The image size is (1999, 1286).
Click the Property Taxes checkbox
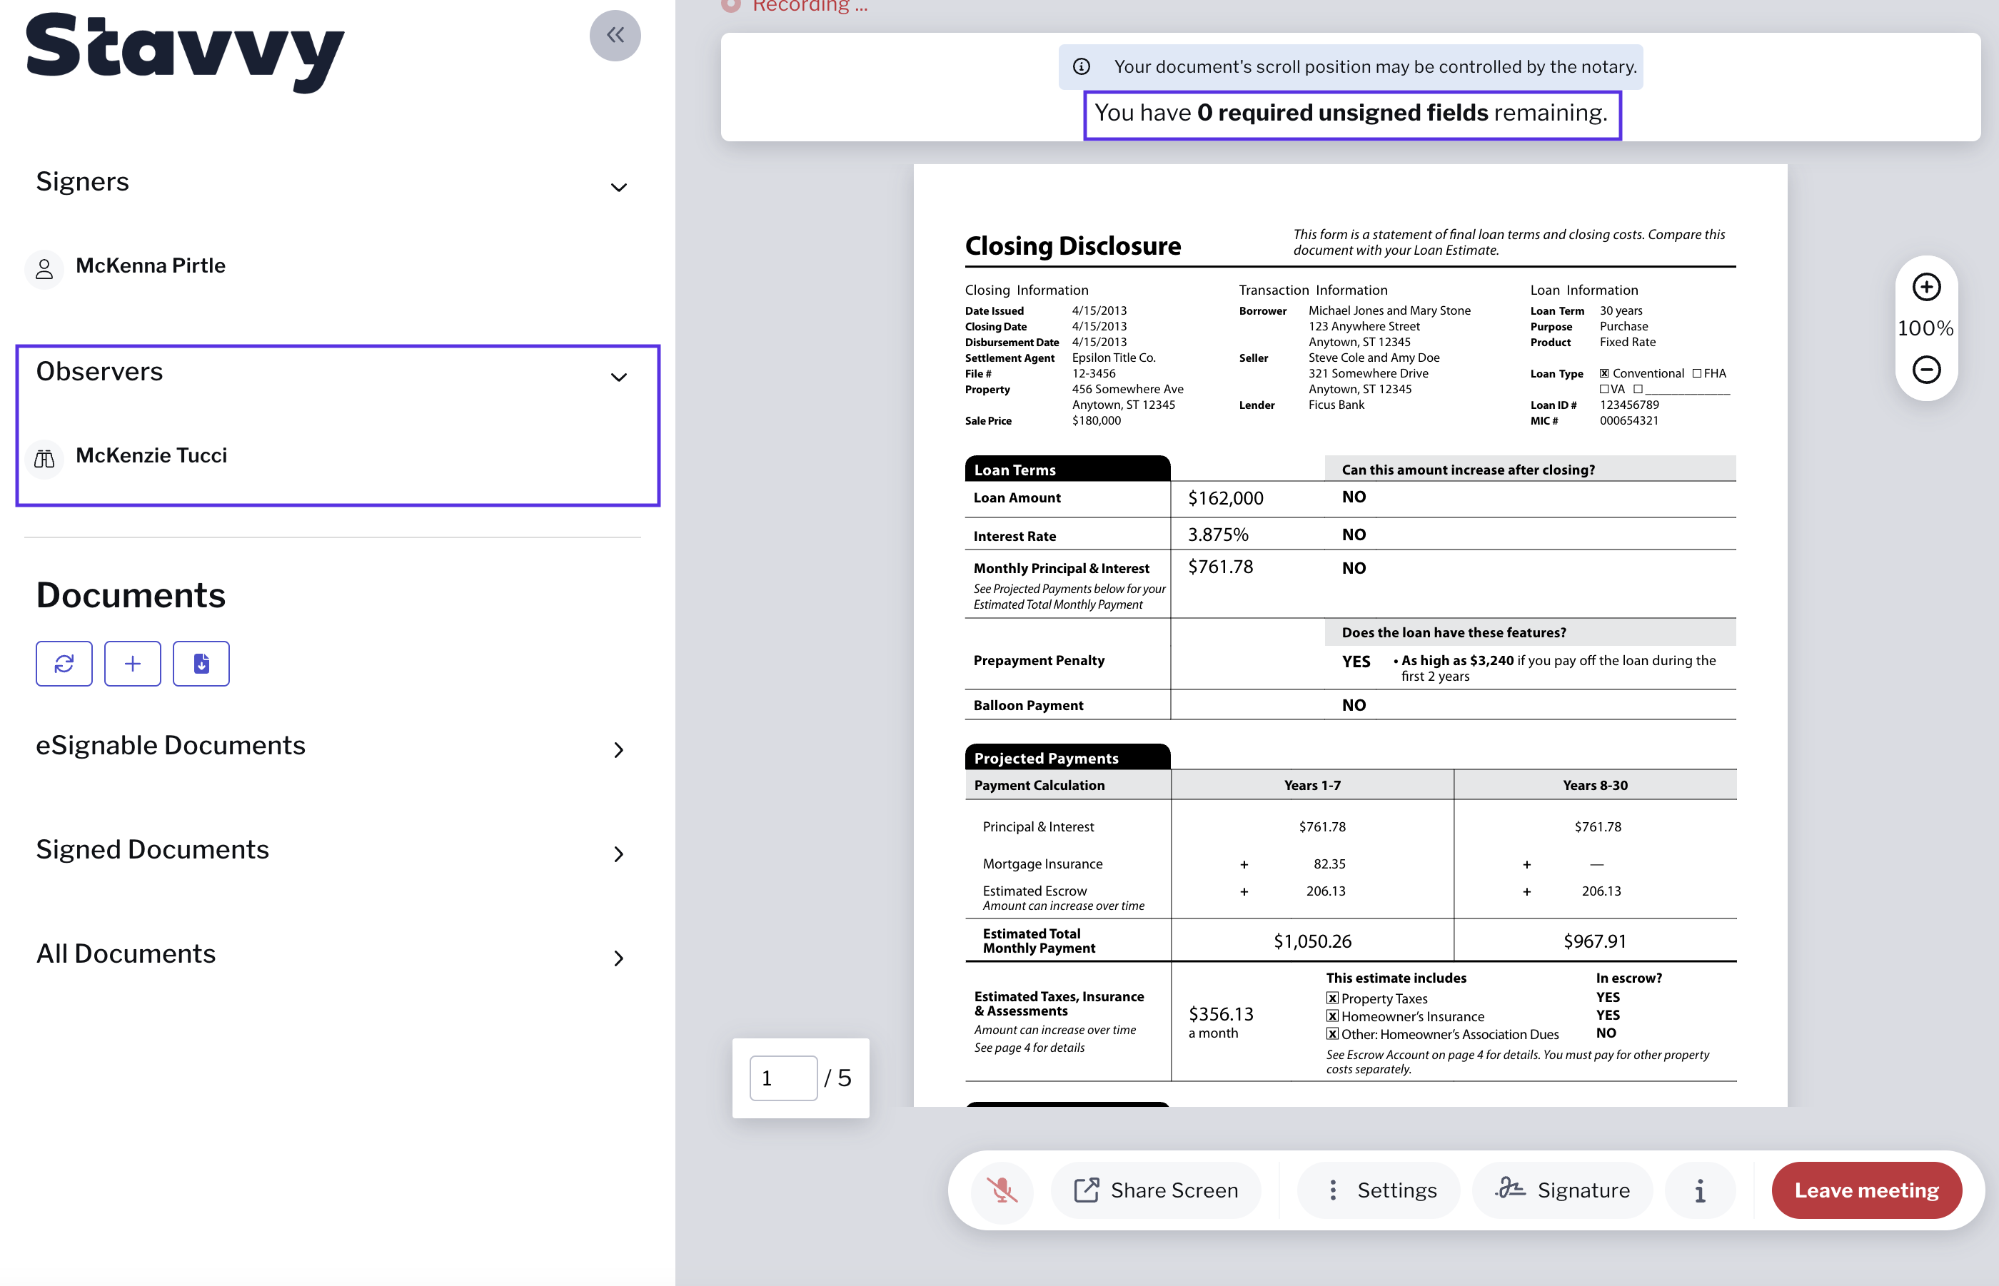[x=1332, y=998]
